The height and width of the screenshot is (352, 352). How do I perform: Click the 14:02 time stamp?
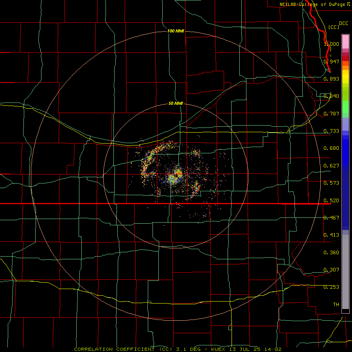click(273, 349)
